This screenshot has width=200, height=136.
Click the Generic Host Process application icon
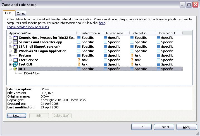[x=15, y=38]
